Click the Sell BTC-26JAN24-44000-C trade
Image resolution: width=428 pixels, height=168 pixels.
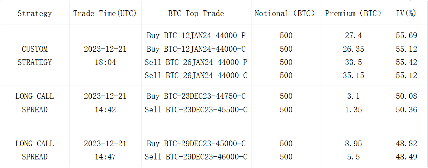(x=196, y=76)
